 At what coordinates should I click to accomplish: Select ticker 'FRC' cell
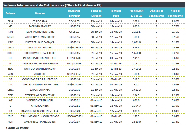pos(10,42)
